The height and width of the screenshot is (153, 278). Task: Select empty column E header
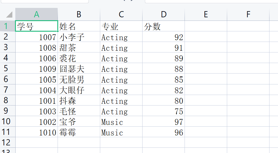tap(206, 14)
